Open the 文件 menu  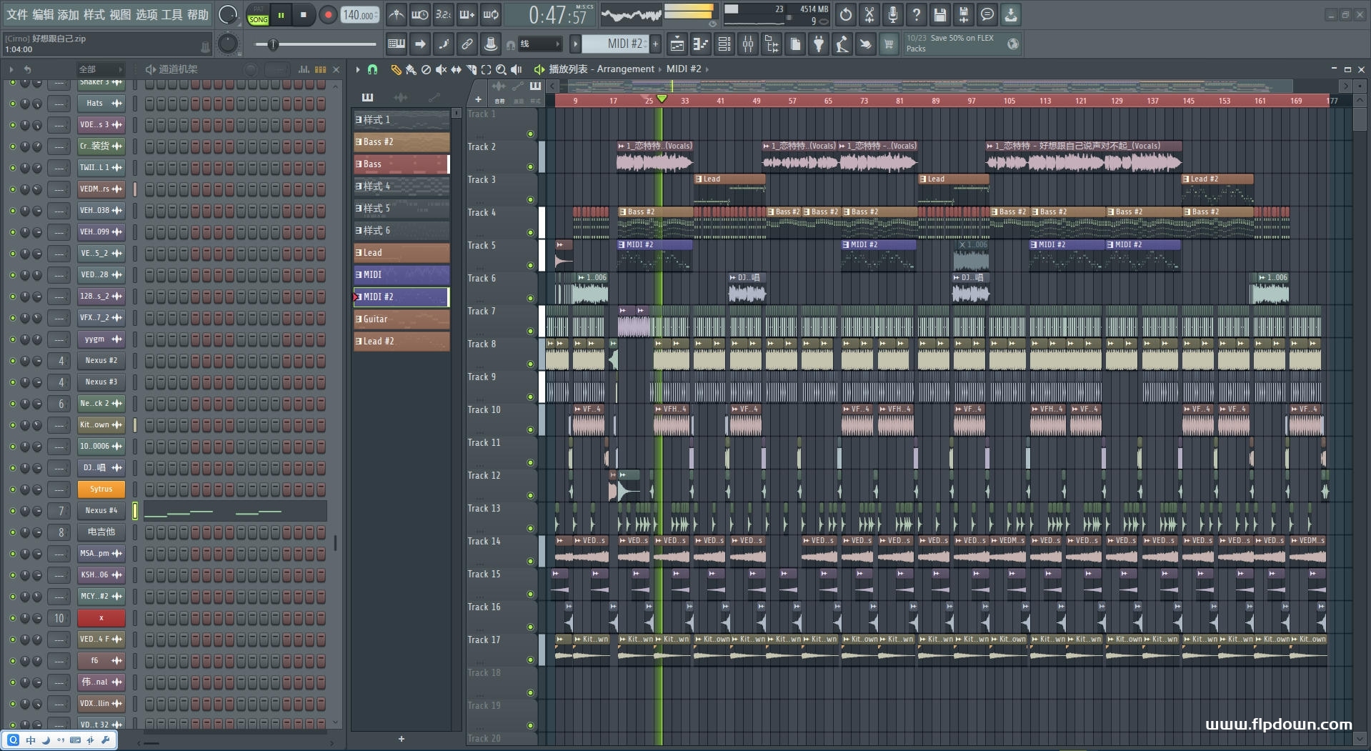[x=16, y=14]
